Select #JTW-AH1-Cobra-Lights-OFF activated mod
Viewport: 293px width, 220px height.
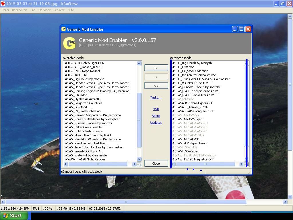[193, 103]
